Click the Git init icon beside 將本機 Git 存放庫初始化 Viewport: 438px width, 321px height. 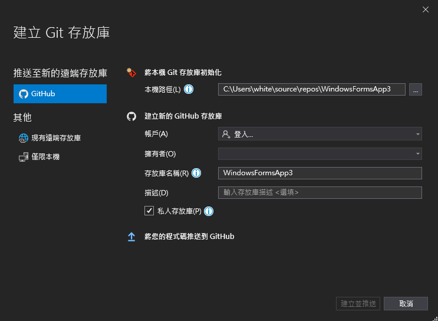click(131, 73)
